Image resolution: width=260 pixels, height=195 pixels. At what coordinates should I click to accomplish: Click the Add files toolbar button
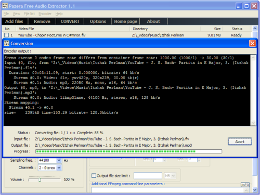[x=14, y=21]
